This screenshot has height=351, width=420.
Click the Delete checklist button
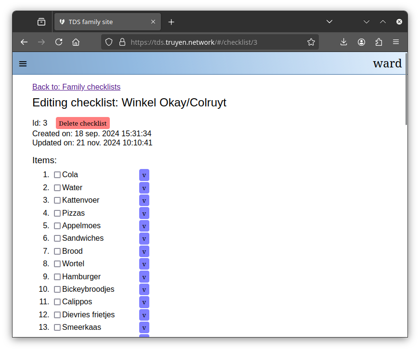tap(82, 123)
